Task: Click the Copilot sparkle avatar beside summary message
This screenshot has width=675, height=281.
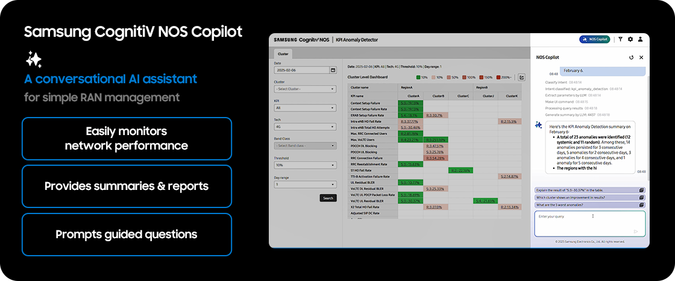Action: tap(538, 125)
